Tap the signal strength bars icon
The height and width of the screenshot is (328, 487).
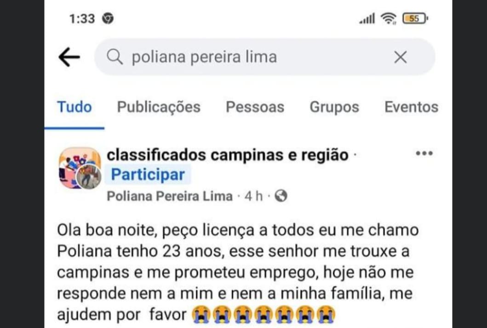click(x=367, y=19)
